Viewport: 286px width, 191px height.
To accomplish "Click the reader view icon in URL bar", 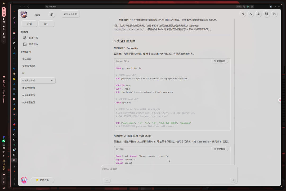I will pos(252,7).
